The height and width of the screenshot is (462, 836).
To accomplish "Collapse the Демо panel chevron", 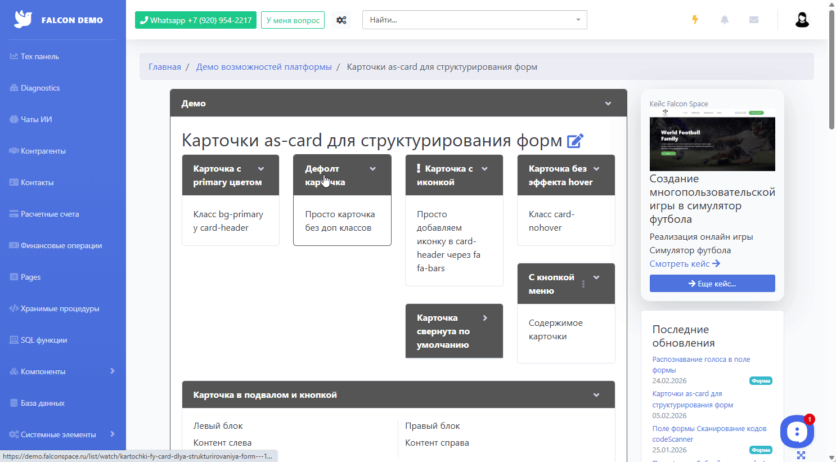I will (608, 104).
